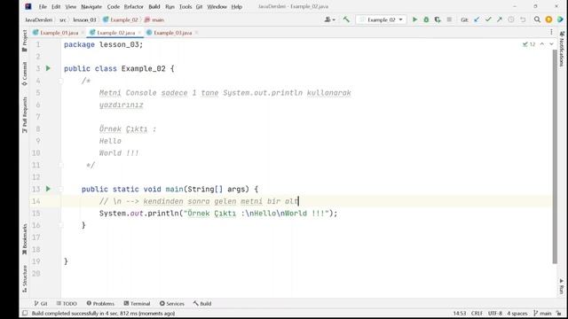Collapse the block comment fold at line 4

(x=61, y=81)
